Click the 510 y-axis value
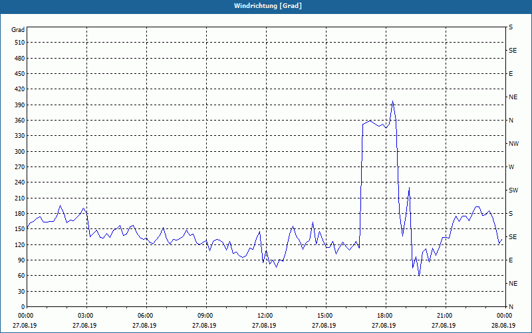 (x=20, y=43)
